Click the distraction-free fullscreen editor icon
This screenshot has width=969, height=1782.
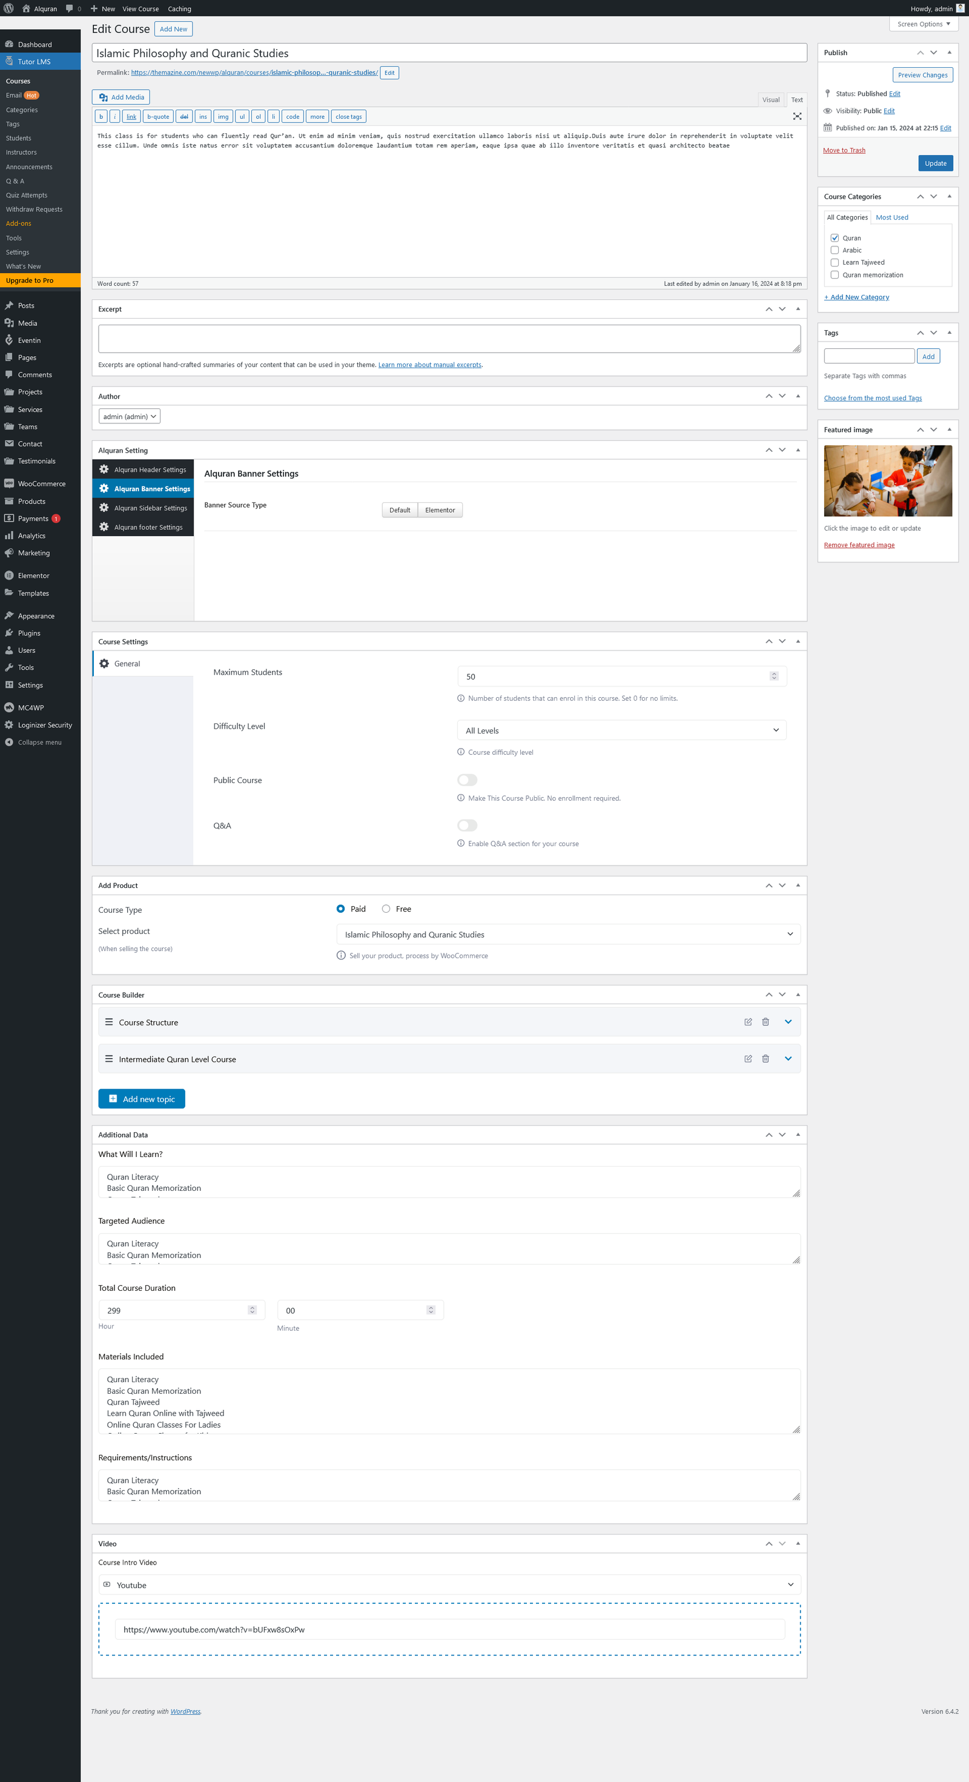point(797,116)
